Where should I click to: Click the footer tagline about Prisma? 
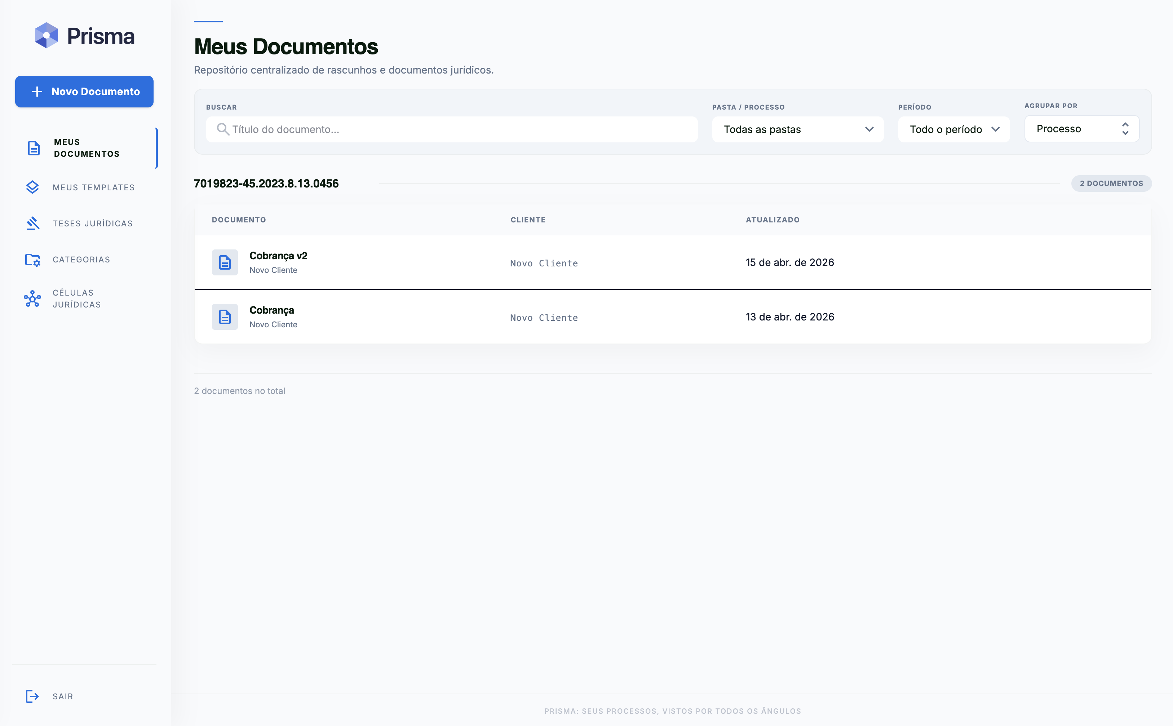click(x=672, y=711)
